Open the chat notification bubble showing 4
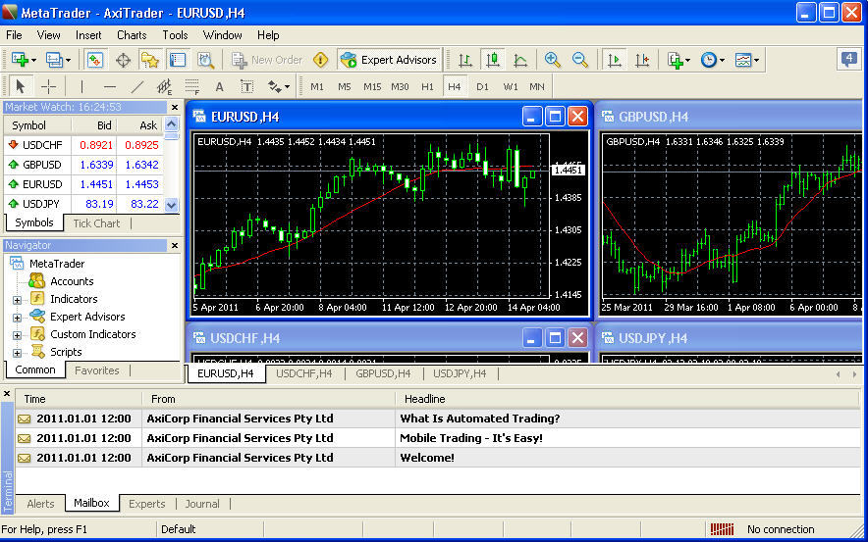 point(848,59)
